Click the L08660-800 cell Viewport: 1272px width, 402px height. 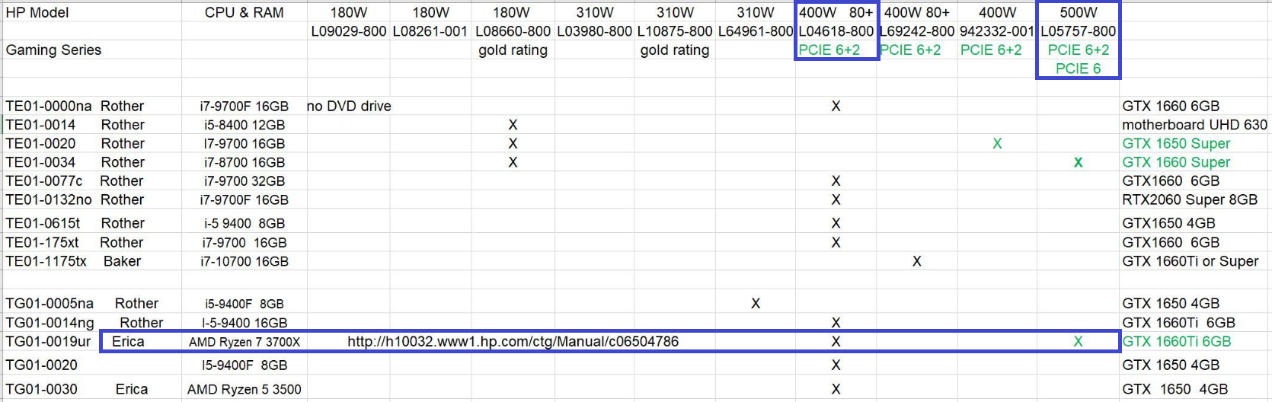[x=513, y=31]
